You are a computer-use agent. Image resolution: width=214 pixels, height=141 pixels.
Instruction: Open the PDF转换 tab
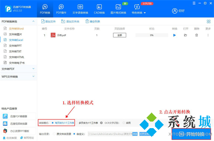(x=45, y=9)
